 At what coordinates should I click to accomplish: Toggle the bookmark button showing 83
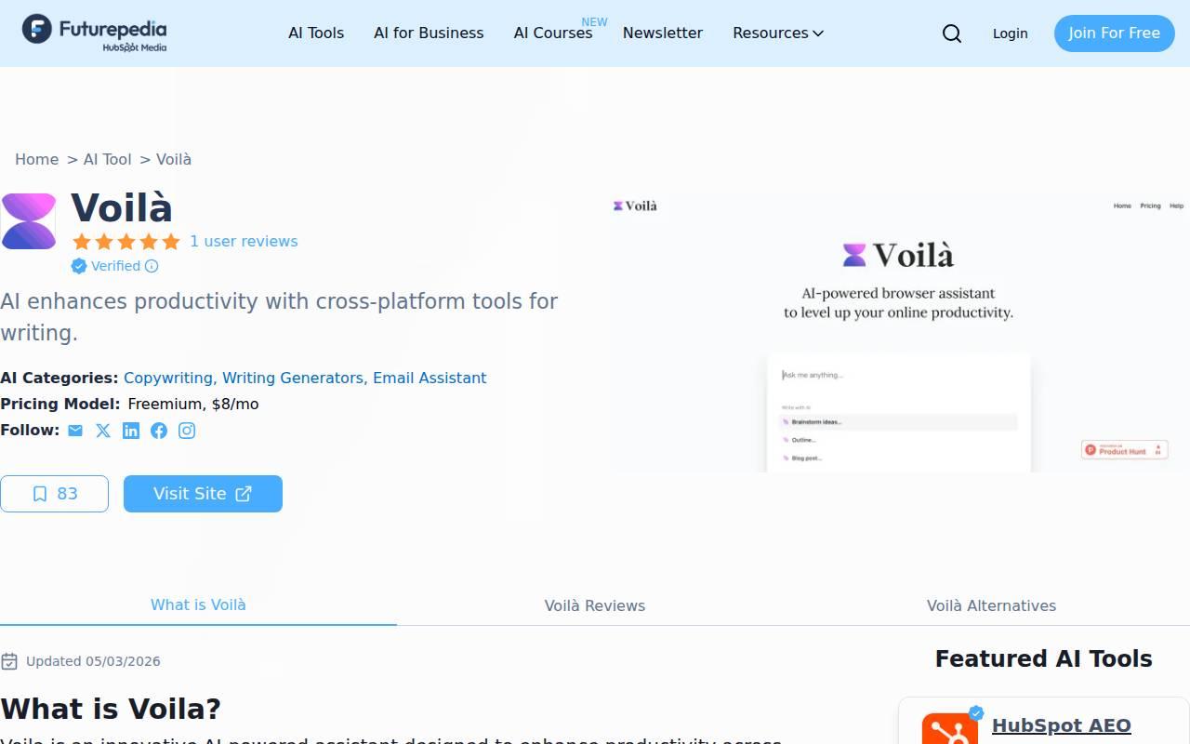54,494
